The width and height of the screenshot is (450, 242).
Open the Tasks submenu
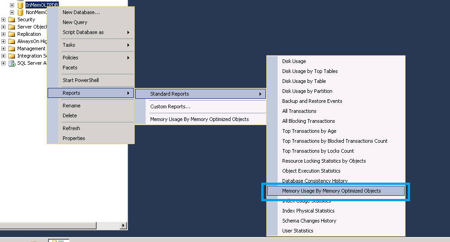(96, 45)
